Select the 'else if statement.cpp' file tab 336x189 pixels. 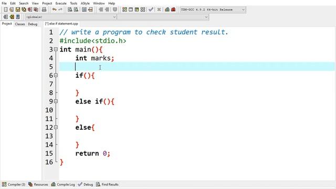click(x=61, y=24)
